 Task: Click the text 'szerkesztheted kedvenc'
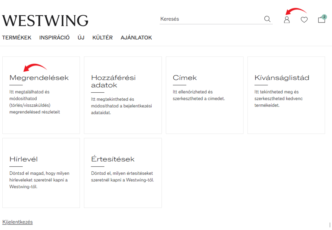tap(279, 98)
